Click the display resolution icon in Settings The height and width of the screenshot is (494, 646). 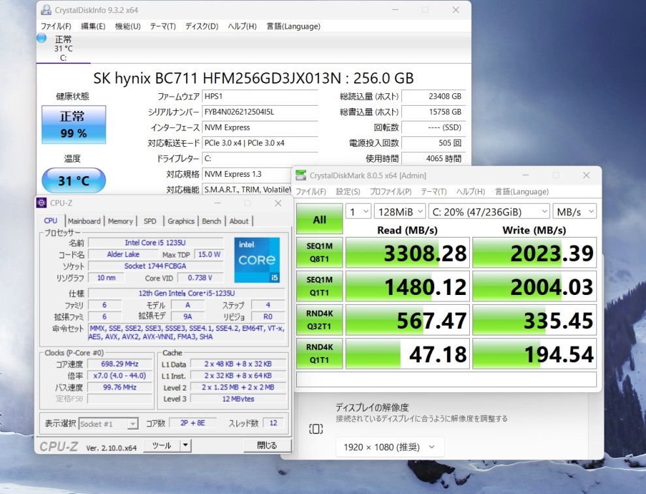point(316,429)
